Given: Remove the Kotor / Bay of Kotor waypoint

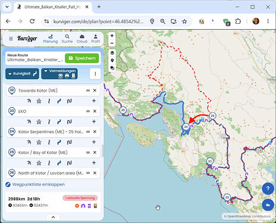Looking at the screenshot, I should 95,152.
